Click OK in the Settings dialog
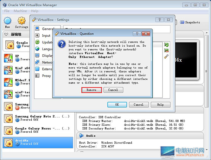211x160 pixels. point(117,105)
